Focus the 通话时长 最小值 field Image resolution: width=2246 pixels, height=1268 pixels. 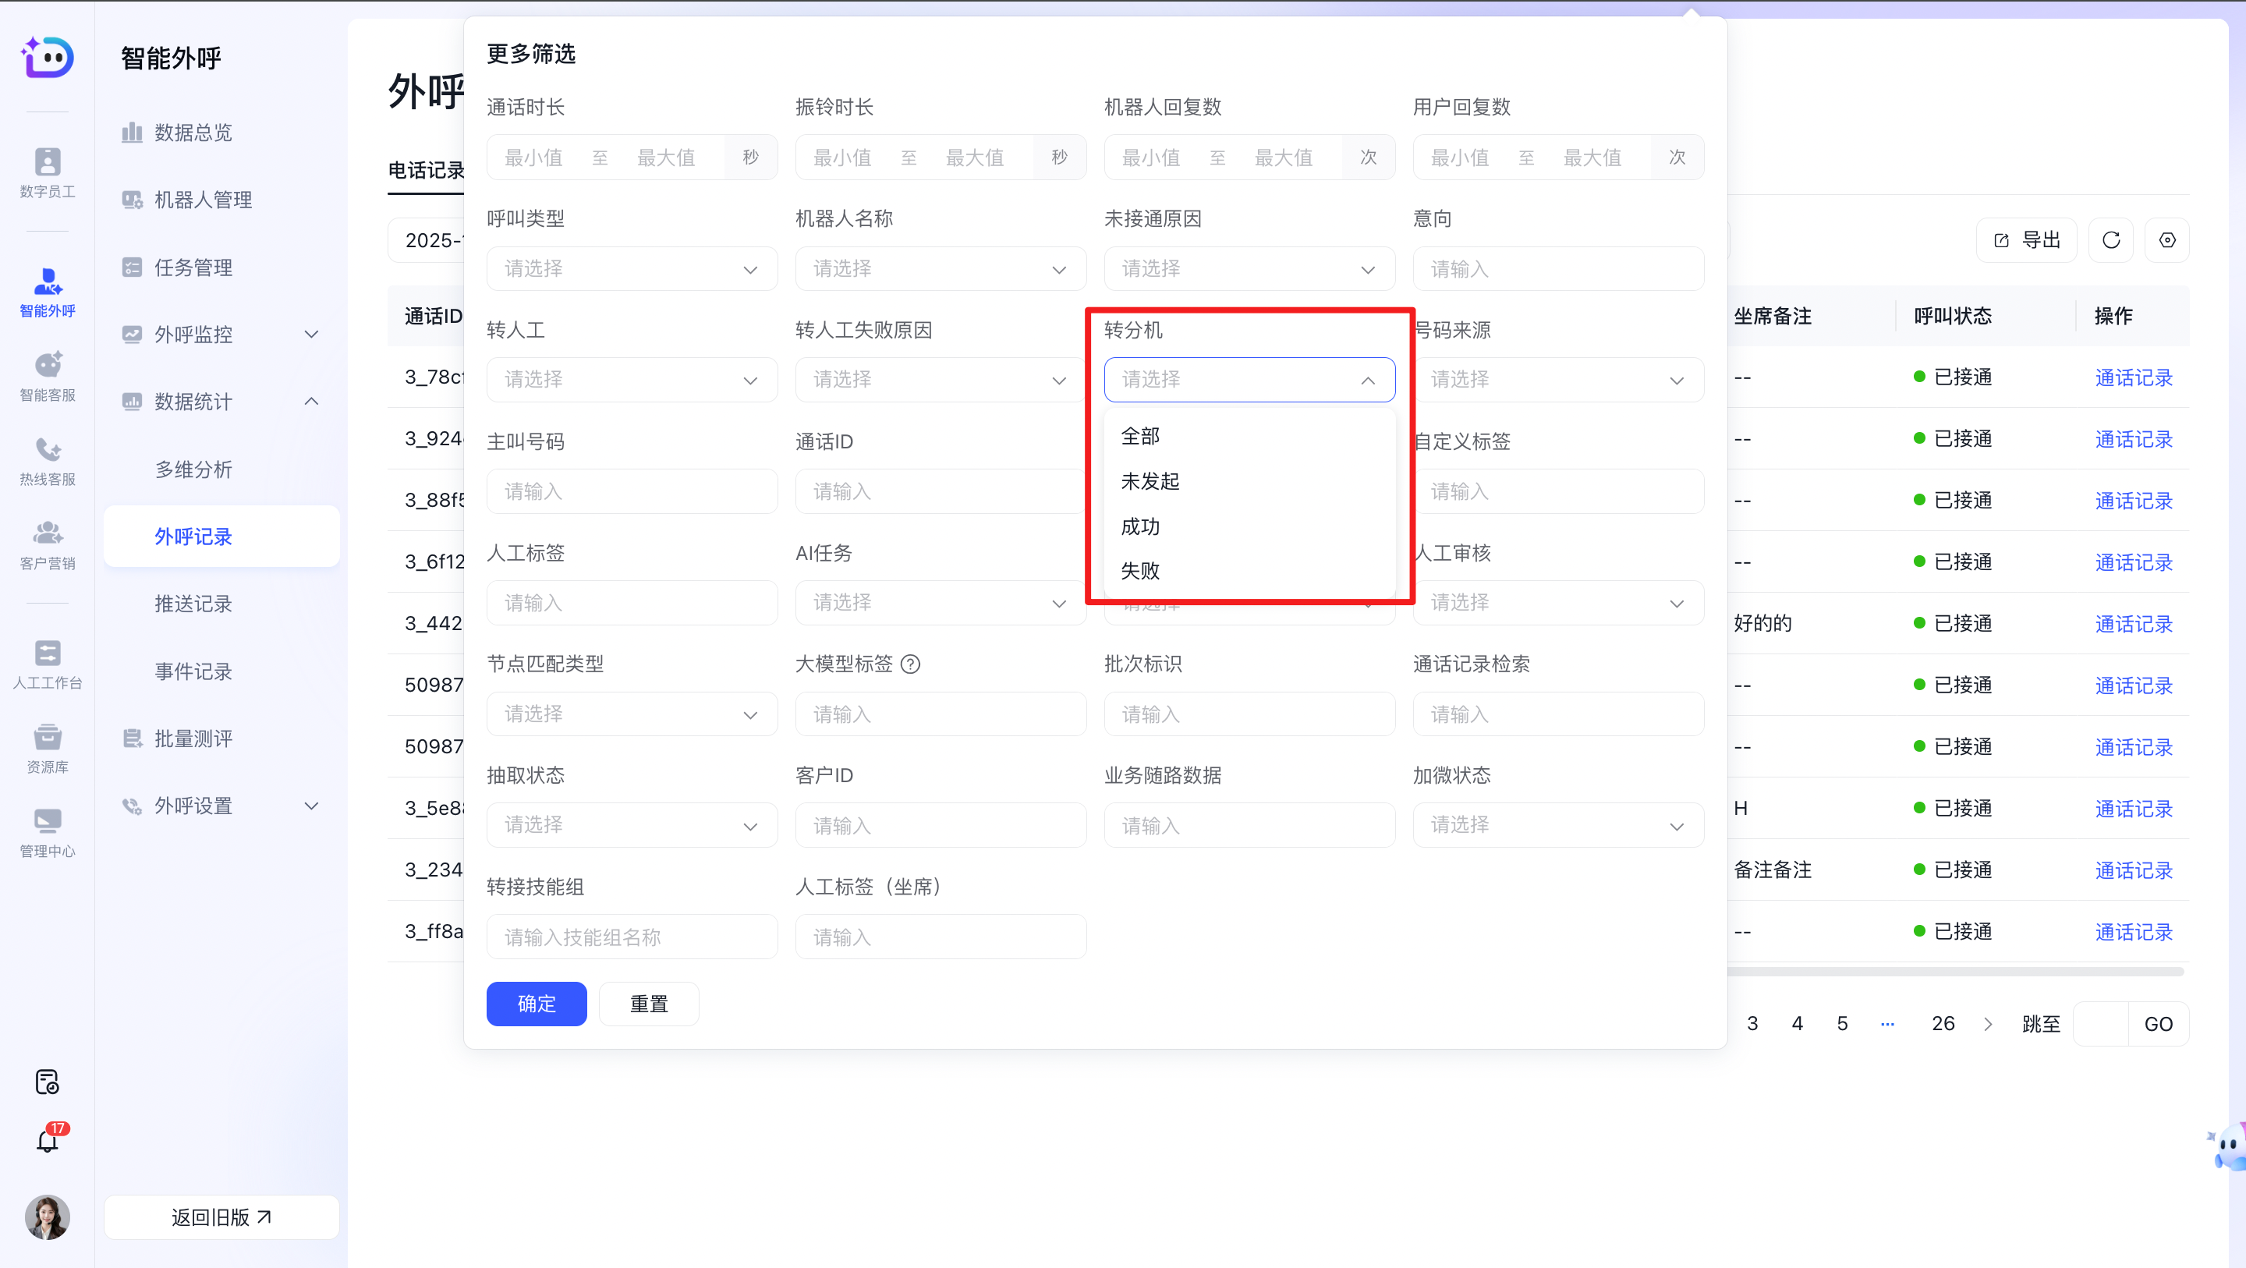tap(533, 158)
